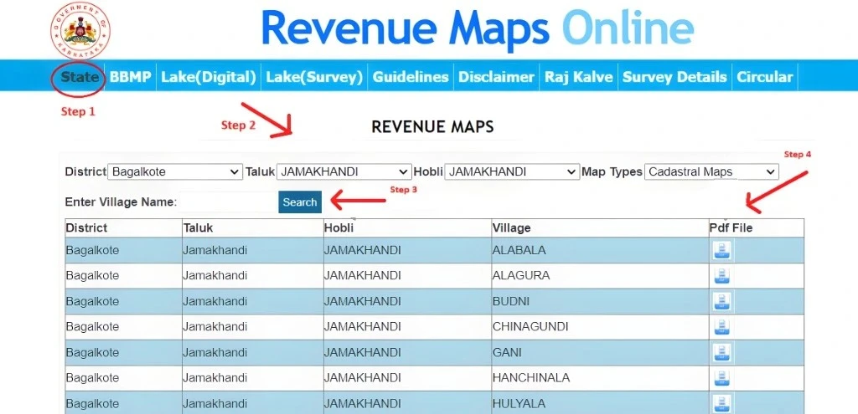Select the ALABALA village cell
Image resolution: width=858 pixels, height=414 pixels.
600,251
